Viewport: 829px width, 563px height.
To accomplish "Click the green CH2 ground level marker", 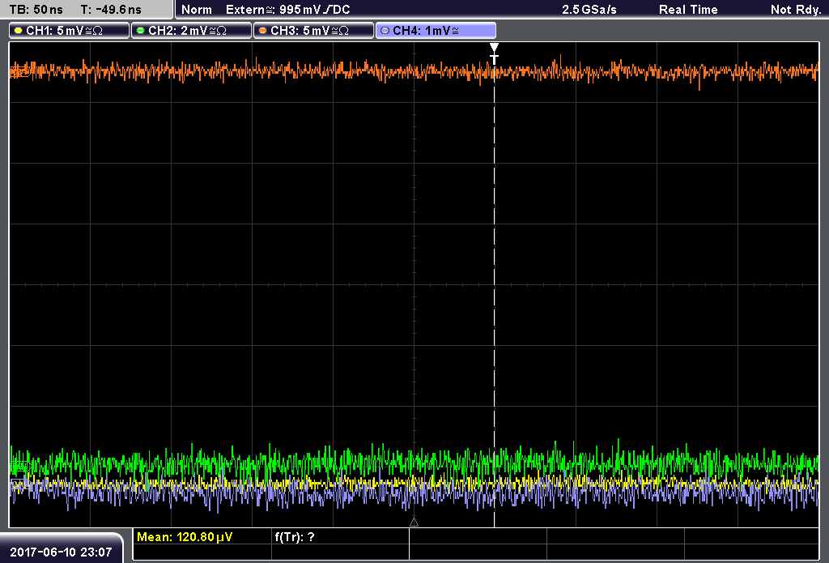I will point(19,467).
